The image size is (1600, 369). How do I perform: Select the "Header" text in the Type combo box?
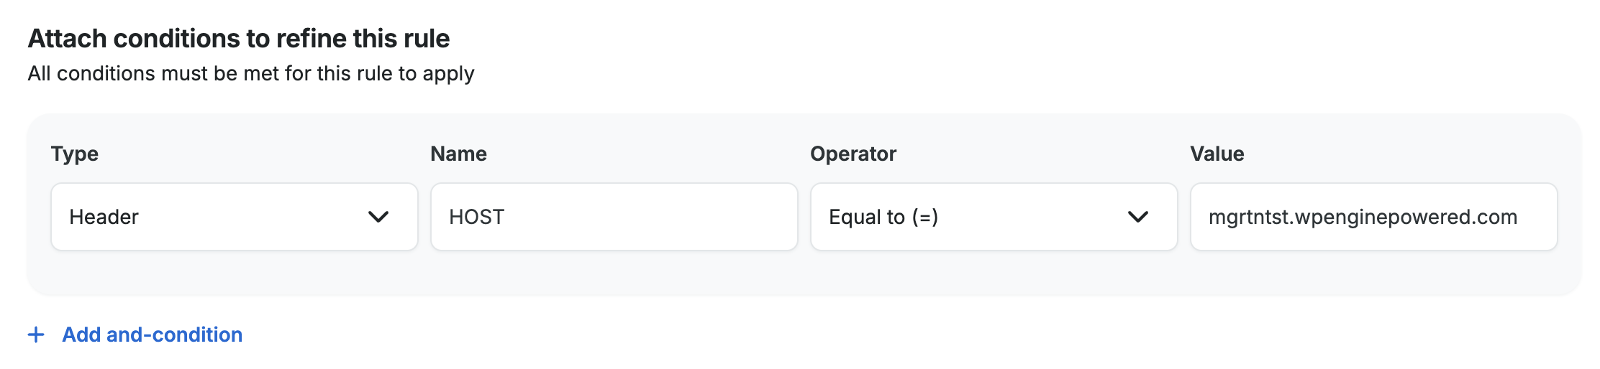click(104, 217)
